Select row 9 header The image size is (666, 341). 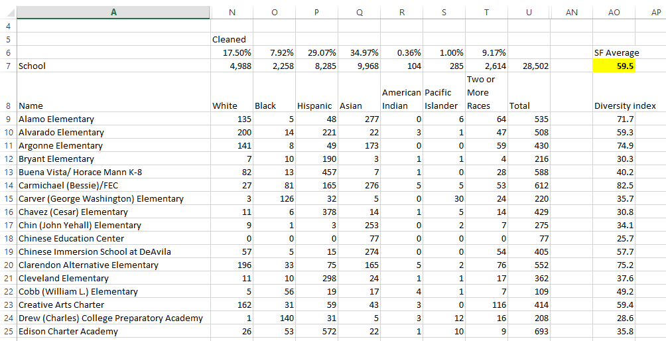[9, 119]
